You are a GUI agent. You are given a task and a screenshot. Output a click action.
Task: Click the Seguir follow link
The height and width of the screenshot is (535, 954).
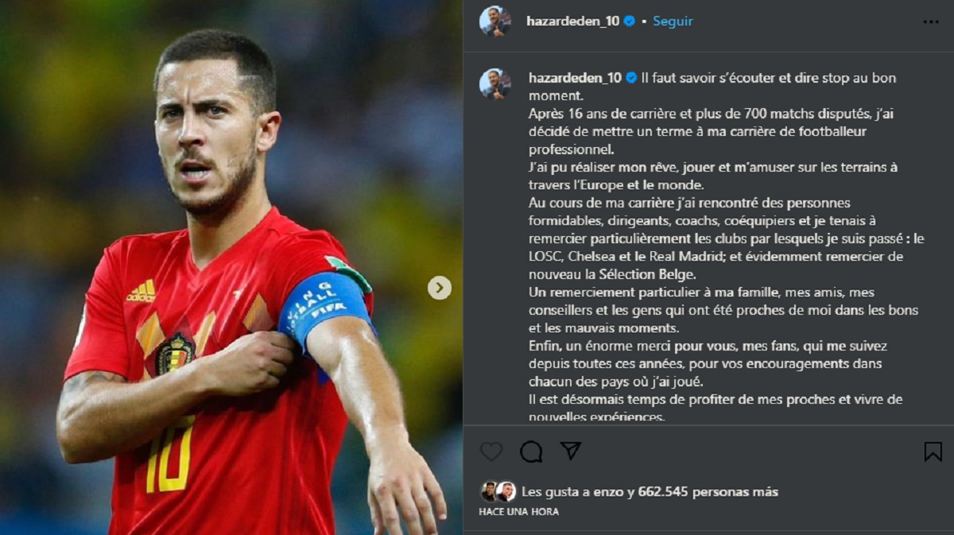tap(673, 21)
